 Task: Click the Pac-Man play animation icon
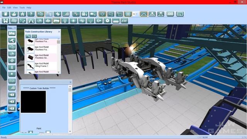pos(99,20)
